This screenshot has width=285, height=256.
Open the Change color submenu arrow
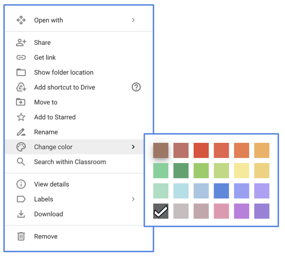pyautogui.click(x=133, y=147)
